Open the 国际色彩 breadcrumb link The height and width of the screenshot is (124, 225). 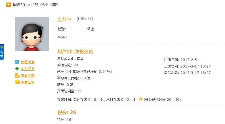tap(20, 5)
